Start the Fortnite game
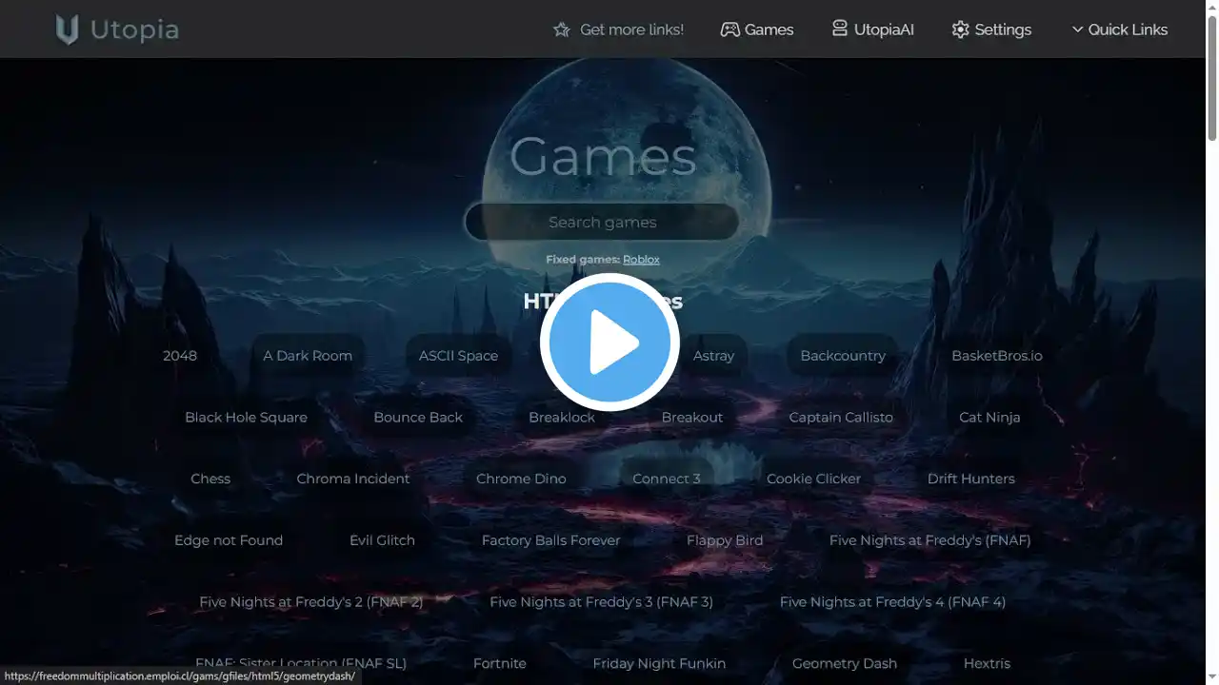This screenshot has width=1219, height=685. [500, 663]
